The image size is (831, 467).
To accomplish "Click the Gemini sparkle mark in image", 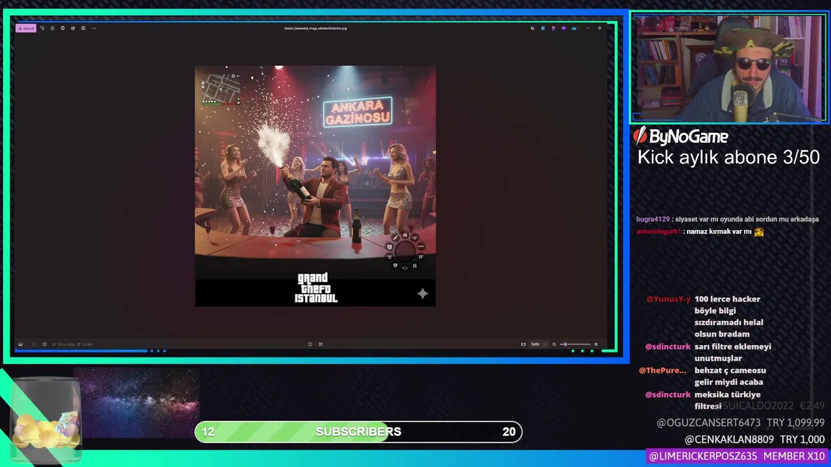I will pyautogui.click(x=423, y=294).
